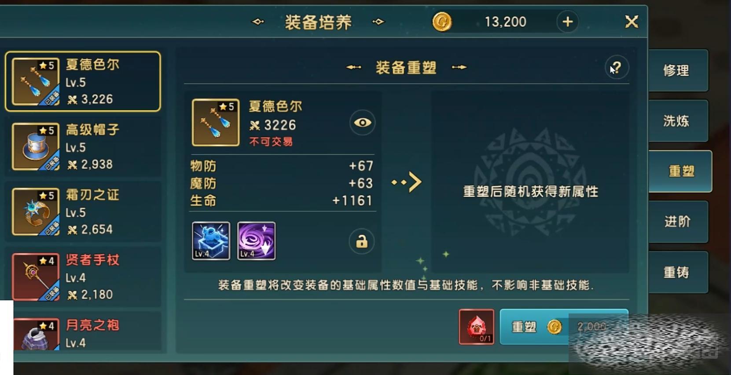This screenshot has width=731, height=375.
Task: Click the gold coin currency icon
Action: 442,22
